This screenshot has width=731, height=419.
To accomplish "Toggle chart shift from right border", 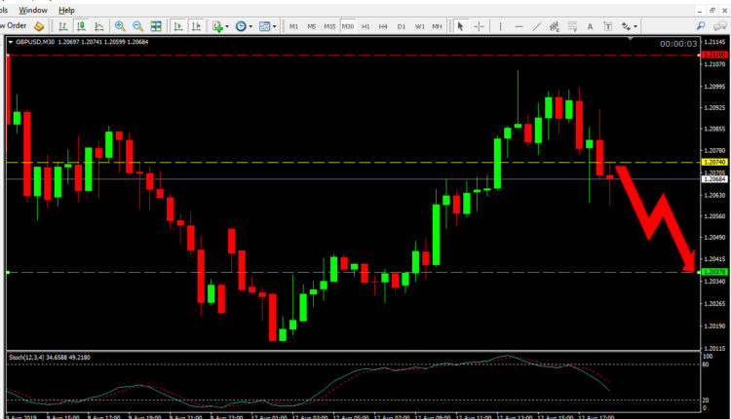I will coord(196,26).
